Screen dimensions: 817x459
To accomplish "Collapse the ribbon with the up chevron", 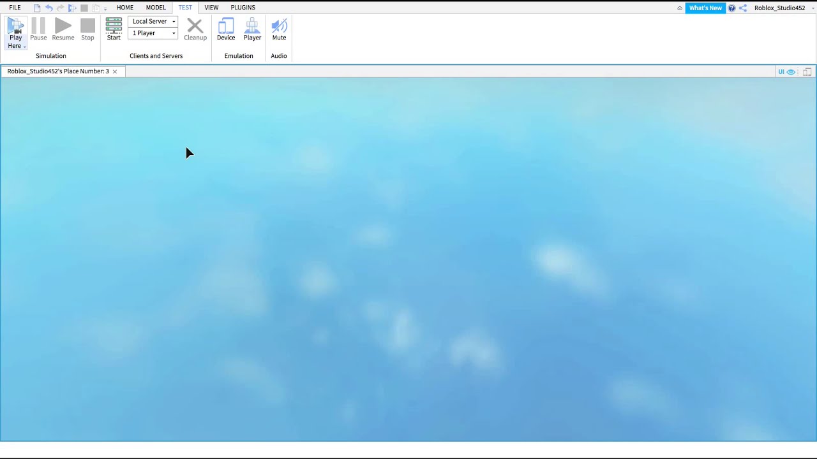I will [x=680, y=8].
